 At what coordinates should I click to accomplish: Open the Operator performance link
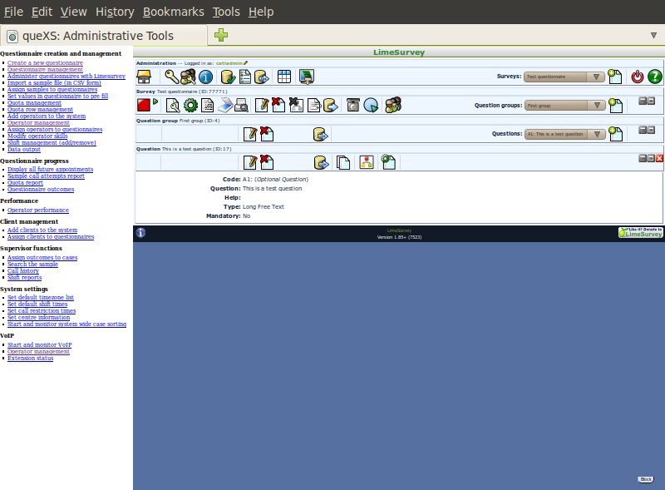38,210
